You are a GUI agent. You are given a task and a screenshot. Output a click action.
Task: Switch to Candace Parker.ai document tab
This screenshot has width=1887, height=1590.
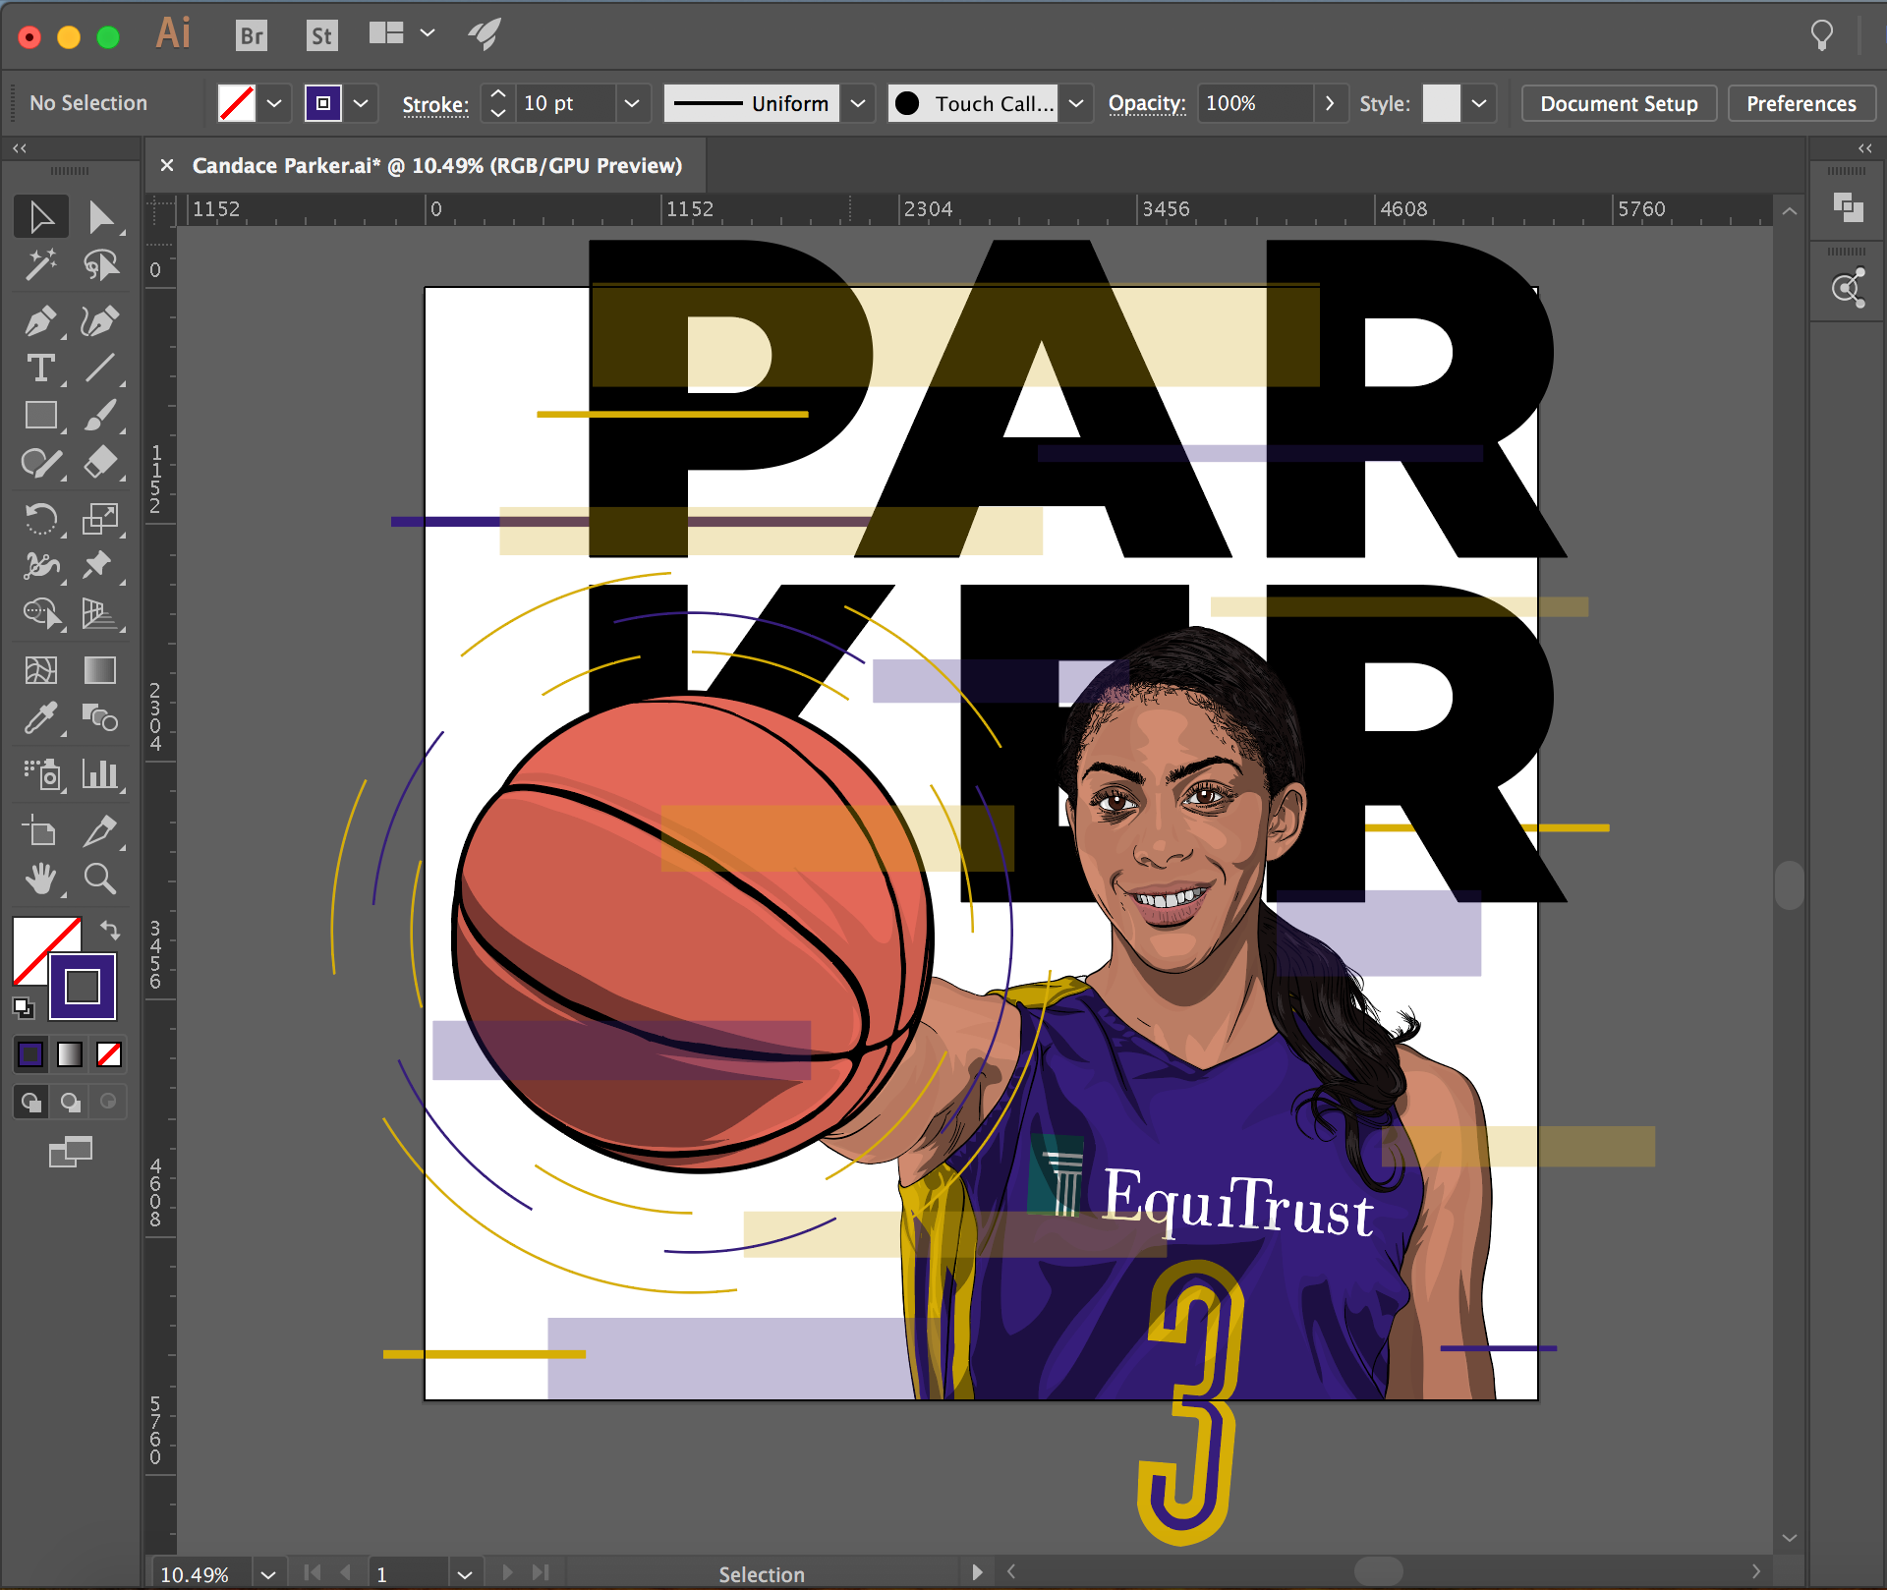coord(436,165)
